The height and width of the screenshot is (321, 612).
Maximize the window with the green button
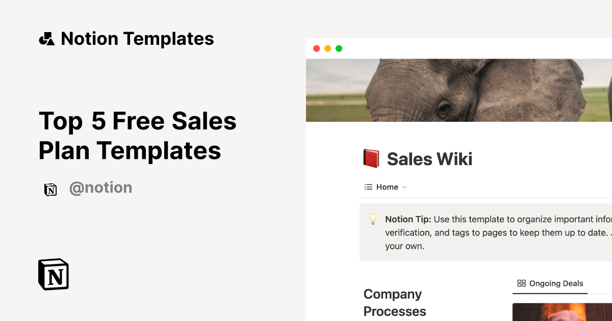pos(339,48)
